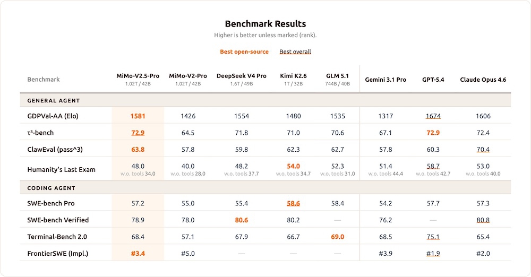Click the FrontierSWE (Impl.) row label
This screenshot has height=277, width=531.
click(x=57, y=254)
